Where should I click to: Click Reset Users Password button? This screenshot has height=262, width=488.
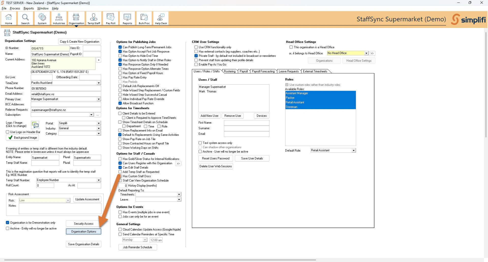pos(216,158)
